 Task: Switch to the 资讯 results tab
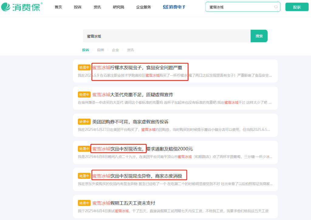coord(130,50)
